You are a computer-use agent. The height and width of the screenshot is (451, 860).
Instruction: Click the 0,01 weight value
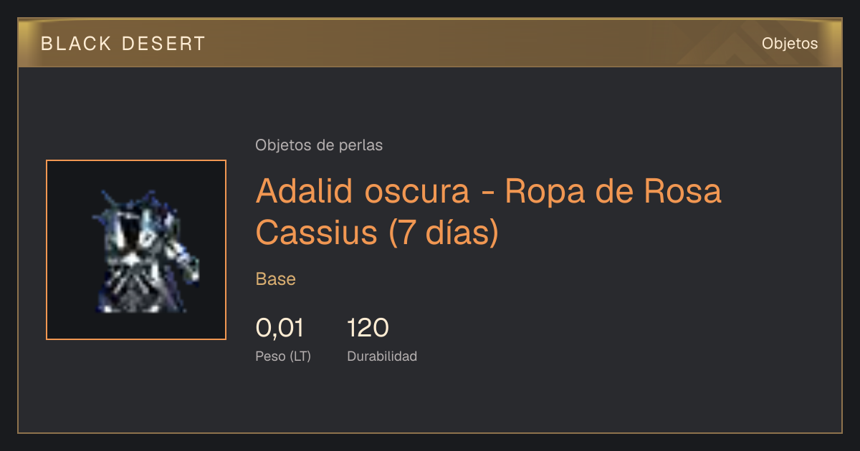[279, 329]
